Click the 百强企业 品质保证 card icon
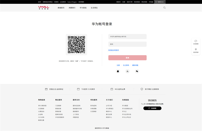Image resolution: width=202 pixels, height=131 pixels. point(46,89)
